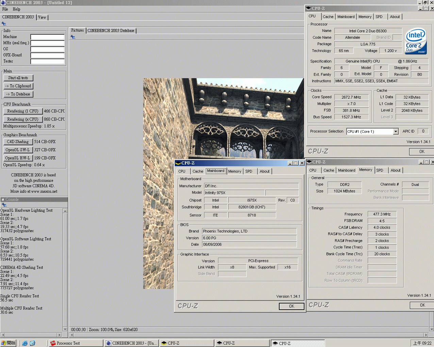
Task: Select the Pictures tab
Action: [77, 30]
